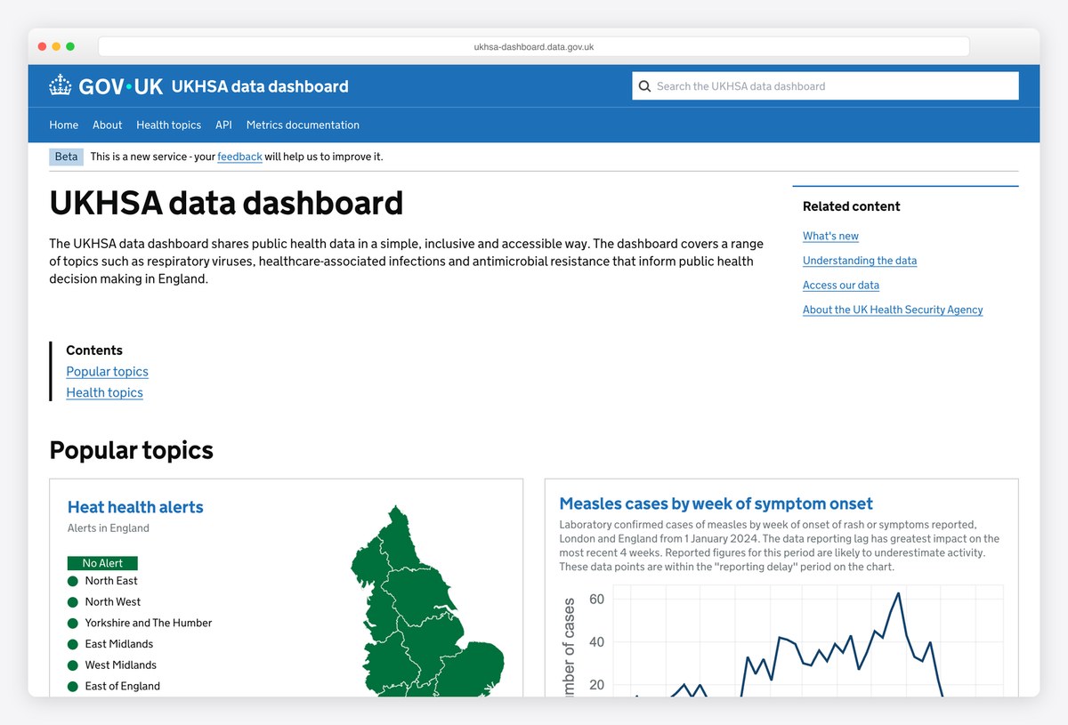Open Understanding the data link

860,261
